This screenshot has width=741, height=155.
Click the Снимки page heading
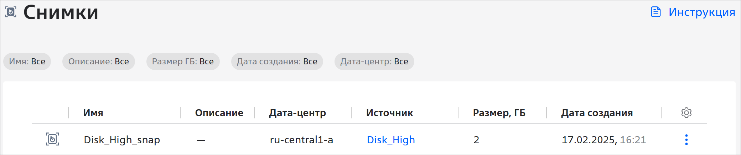click(x=61, y=12)
